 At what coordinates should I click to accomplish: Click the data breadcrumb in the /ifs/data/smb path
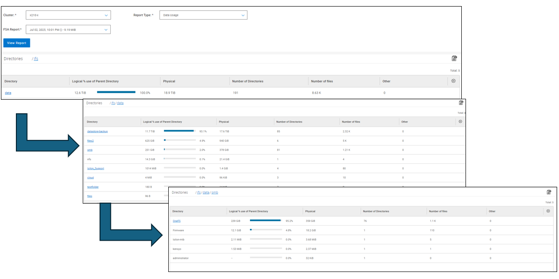206,192
